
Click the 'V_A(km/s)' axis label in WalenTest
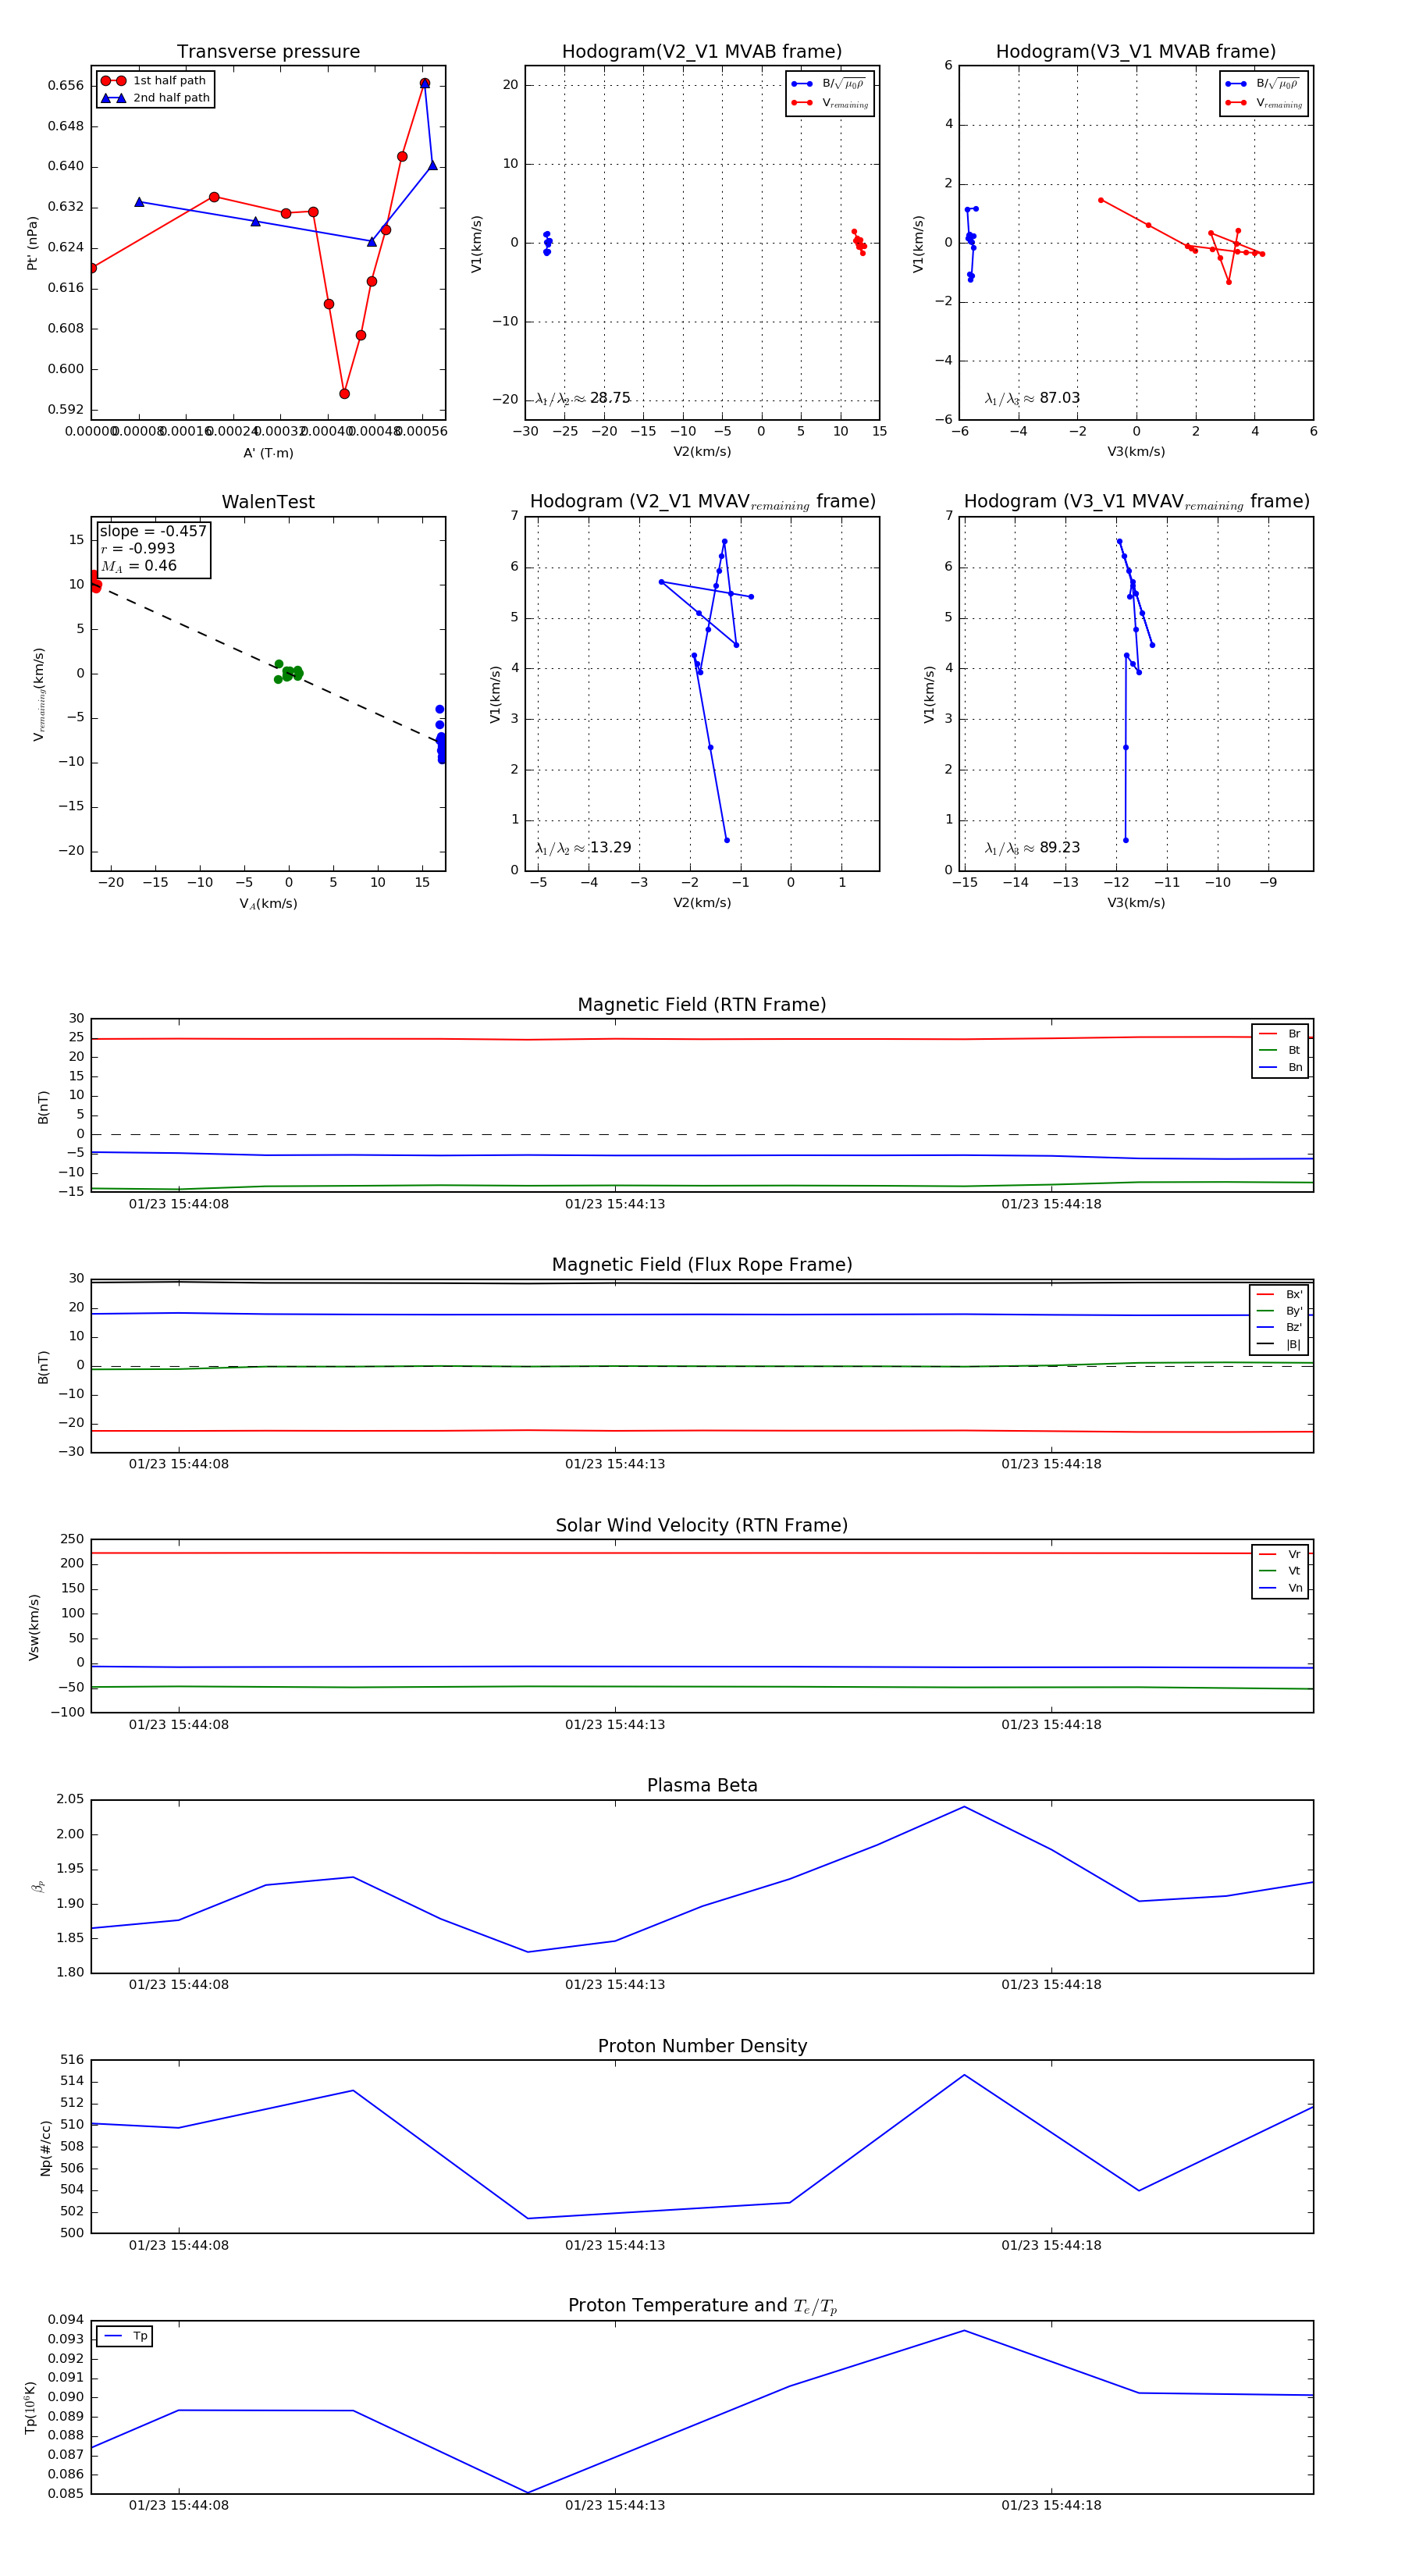pyautogui.click(x=268, y=904)
